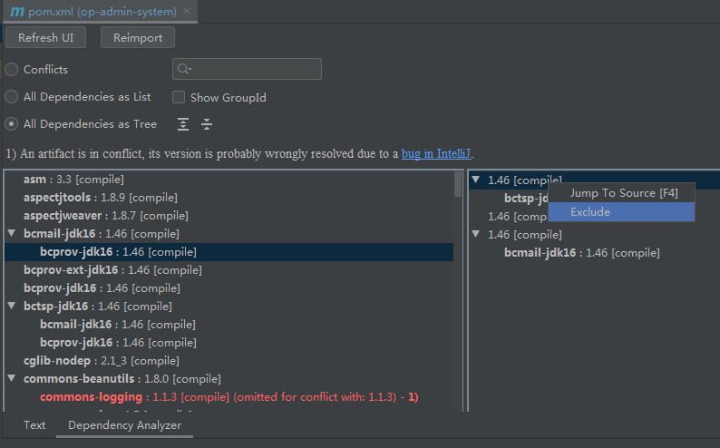Choose Jump To Source [F4] menu item
Image resolution: width=720 pixels, height=448 pixels.
coord(622,193)
